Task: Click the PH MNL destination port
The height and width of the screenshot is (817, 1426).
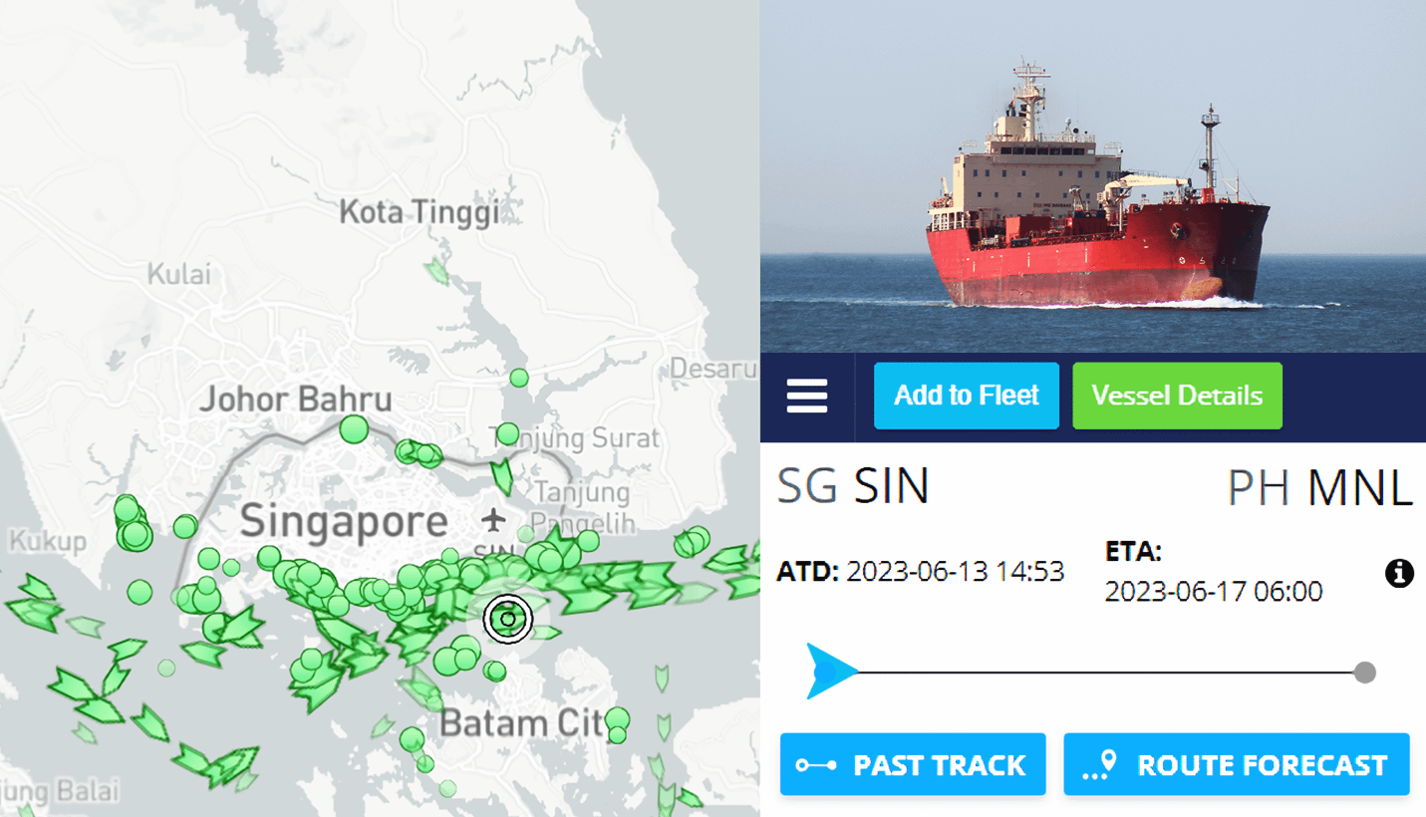Action: pos(1320,487)
